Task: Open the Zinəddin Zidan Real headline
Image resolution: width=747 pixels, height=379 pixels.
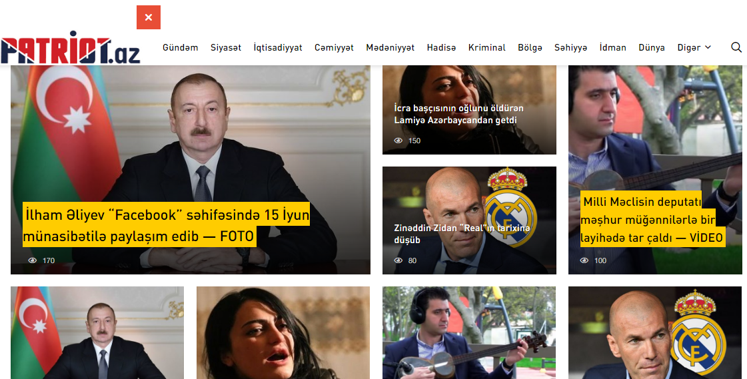Action: pyautogui.click(x=461, y=234)
